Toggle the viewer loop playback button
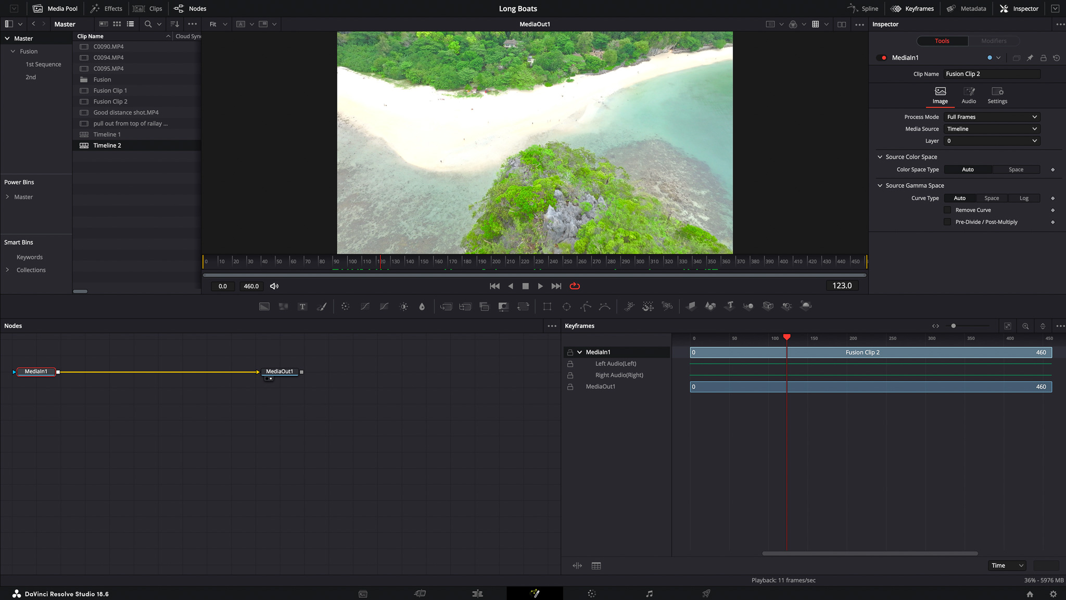The width and height of the screenshot is (1066, 600). (575, 286)
